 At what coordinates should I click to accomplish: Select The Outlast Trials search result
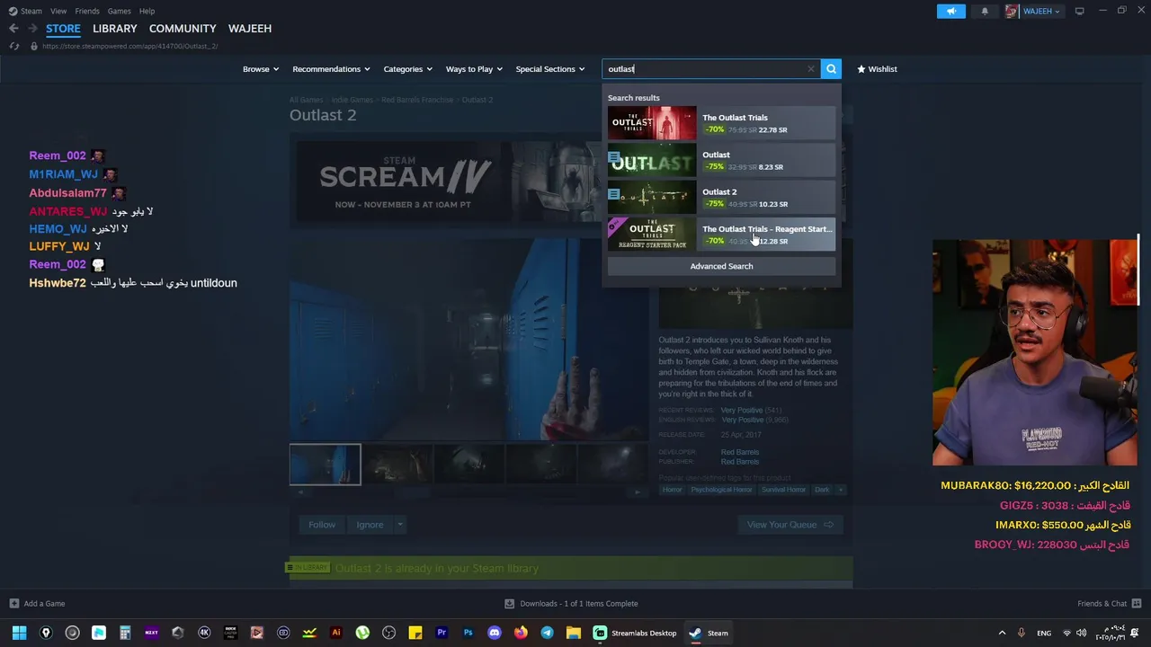(721, 123)
